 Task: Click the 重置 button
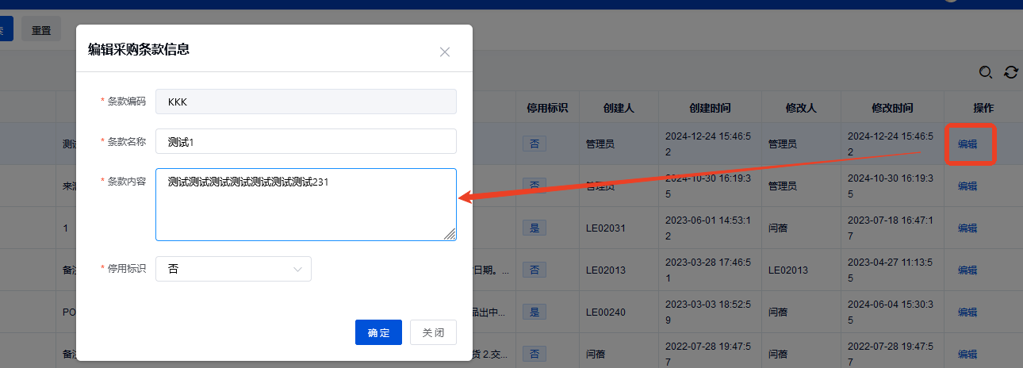41,31
